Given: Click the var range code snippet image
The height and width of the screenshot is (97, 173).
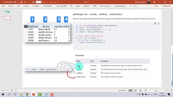Looking at the screenshot, I should pyautogui.click(x=48, y=69).
